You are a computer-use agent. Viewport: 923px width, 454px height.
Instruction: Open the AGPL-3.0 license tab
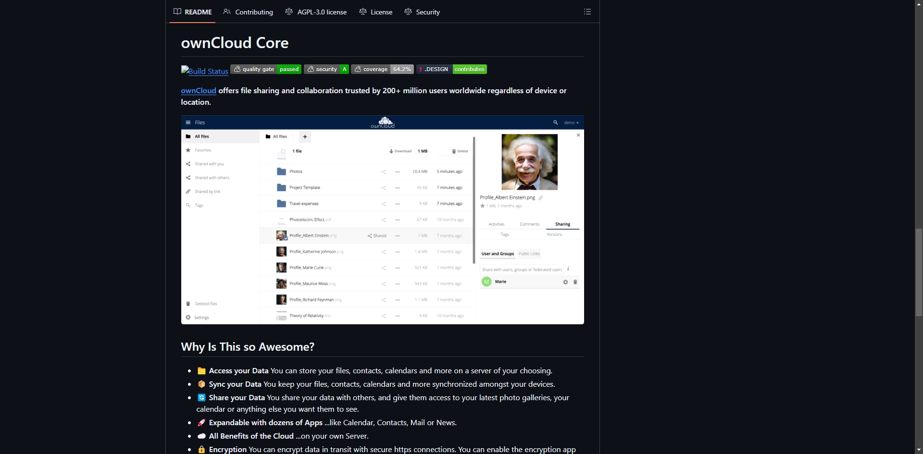pyautogui.click(x=316, y=12)
